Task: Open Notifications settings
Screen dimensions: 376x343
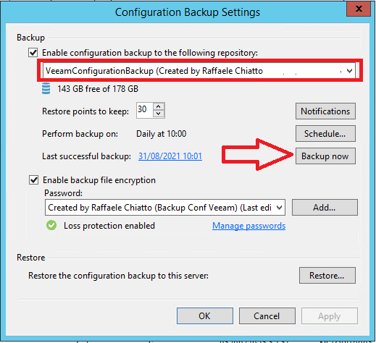Action: (x=325, y=111)
